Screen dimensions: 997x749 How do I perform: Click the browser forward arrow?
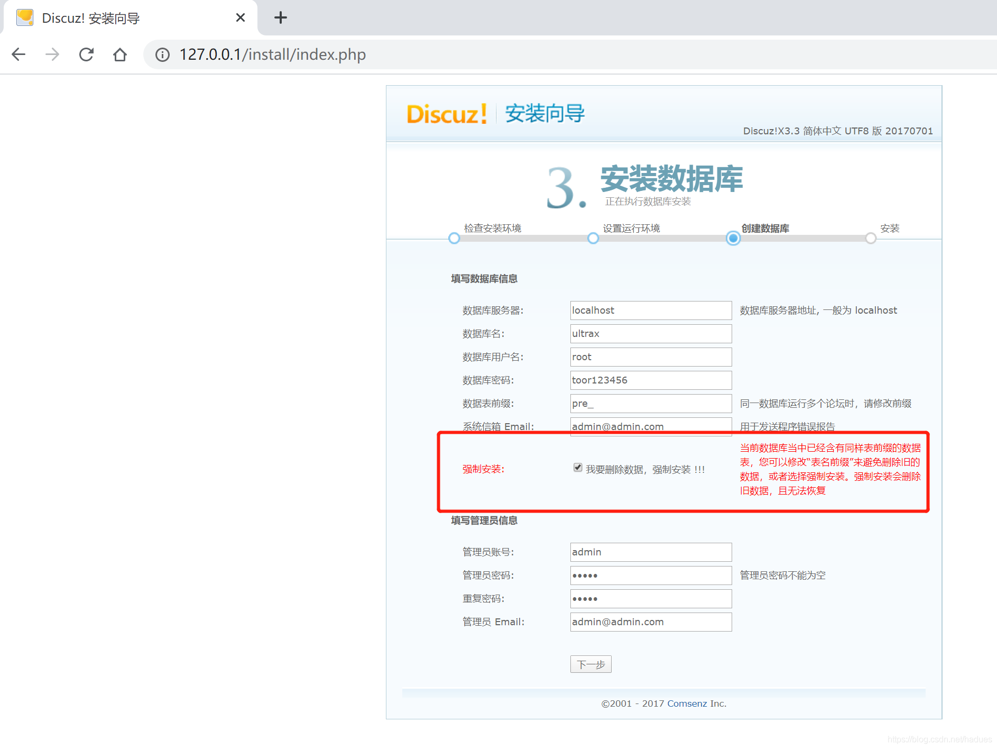click(x=52, y=54)
